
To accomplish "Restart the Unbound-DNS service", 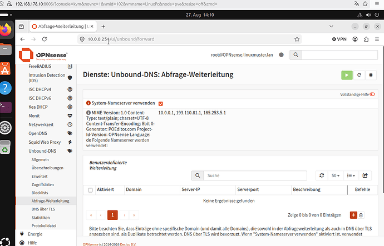I will (x=359, y=75).
